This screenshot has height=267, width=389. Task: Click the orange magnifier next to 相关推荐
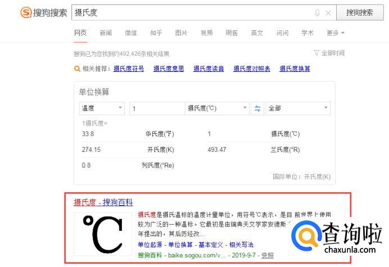pyautogui.click(x=77, y=69)
